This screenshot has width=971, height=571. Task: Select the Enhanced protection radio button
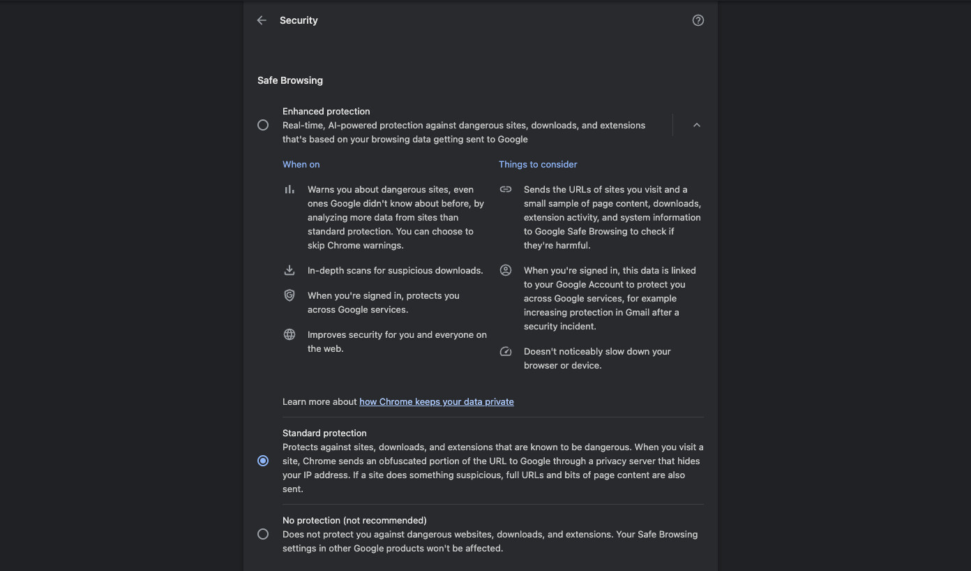(x=263, y=125)
